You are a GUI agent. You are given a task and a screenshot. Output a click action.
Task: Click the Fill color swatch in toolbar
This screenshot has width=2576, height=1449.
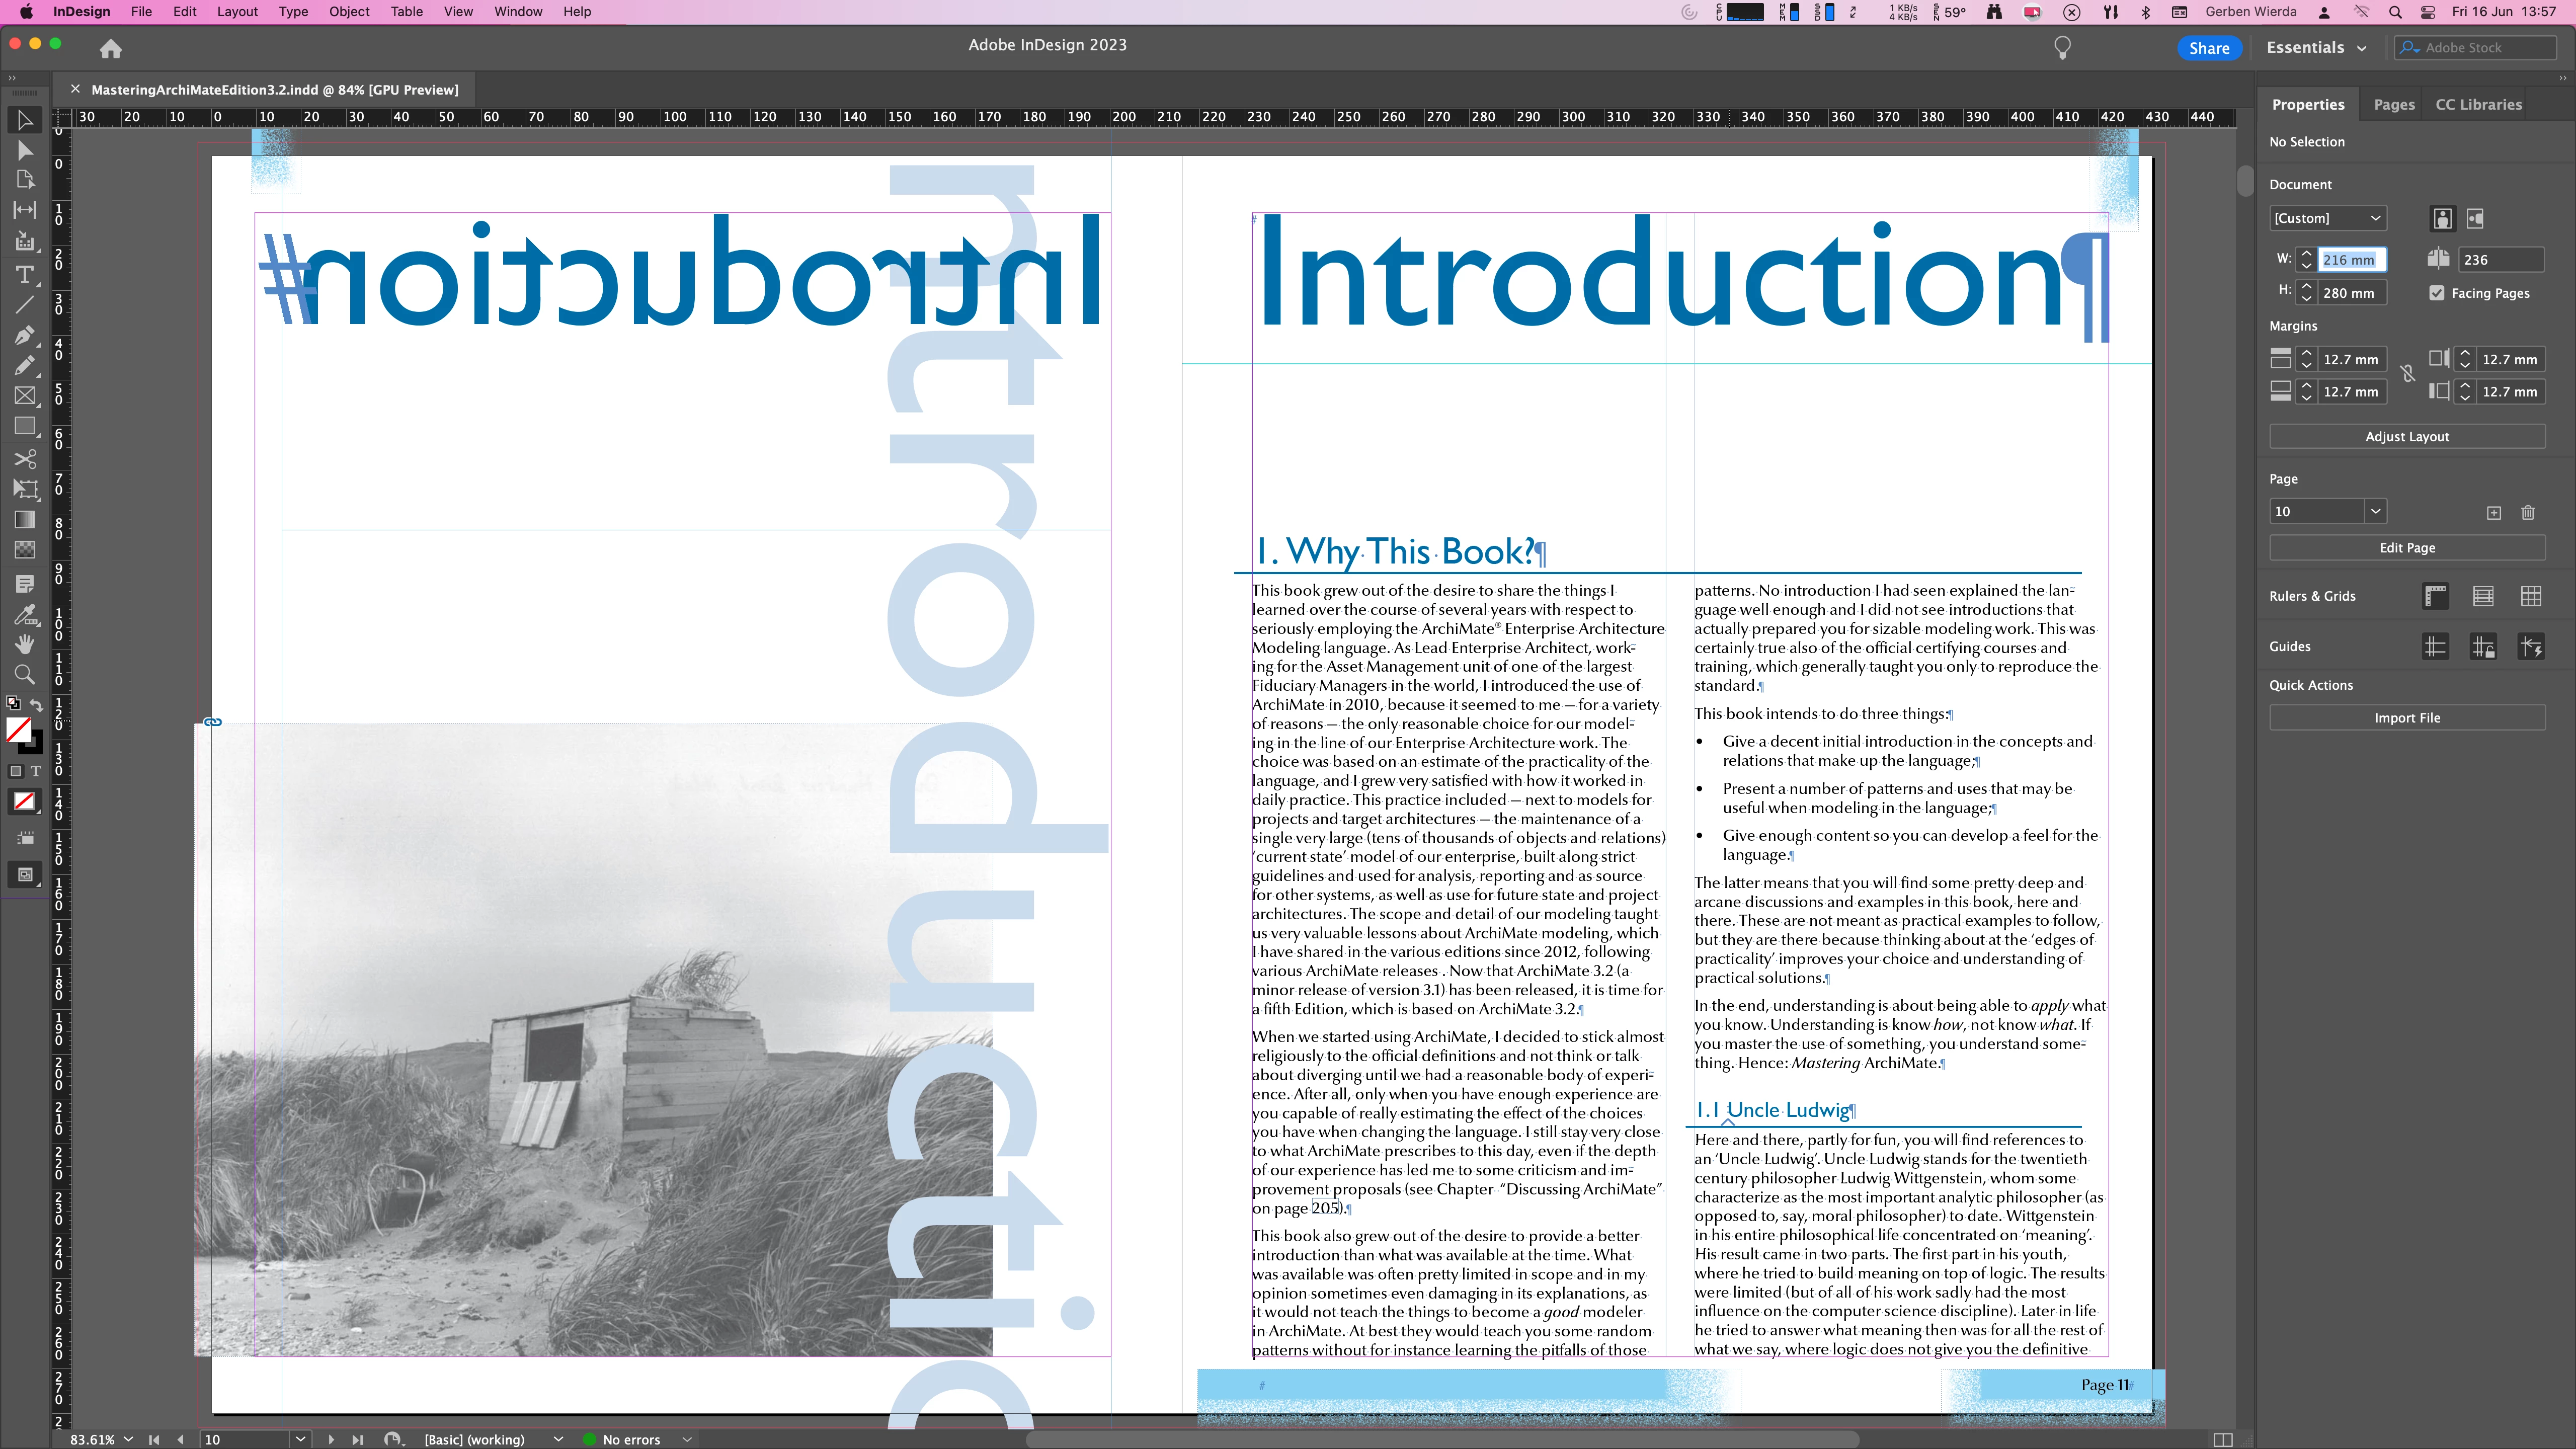click(19, 729)
